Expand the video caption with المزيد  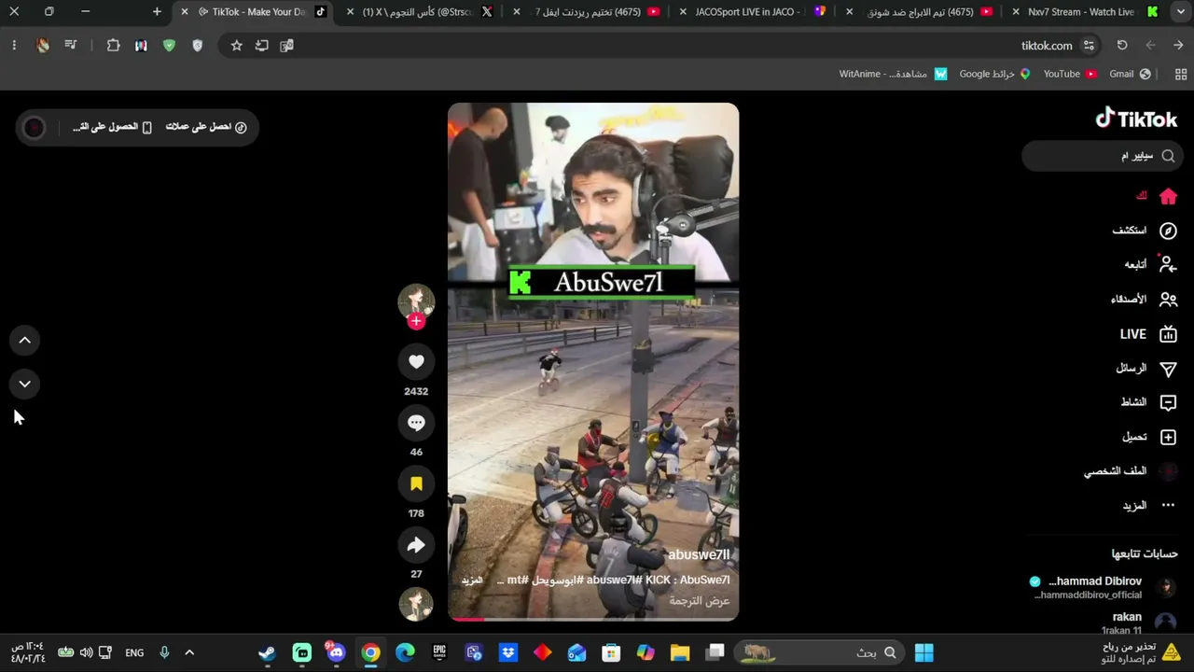click(x=472, y=580)
